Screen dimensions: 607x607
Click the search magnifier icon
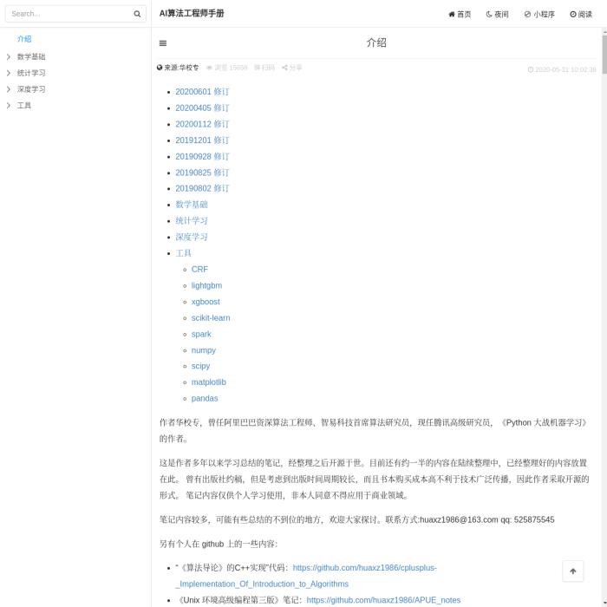137,14
